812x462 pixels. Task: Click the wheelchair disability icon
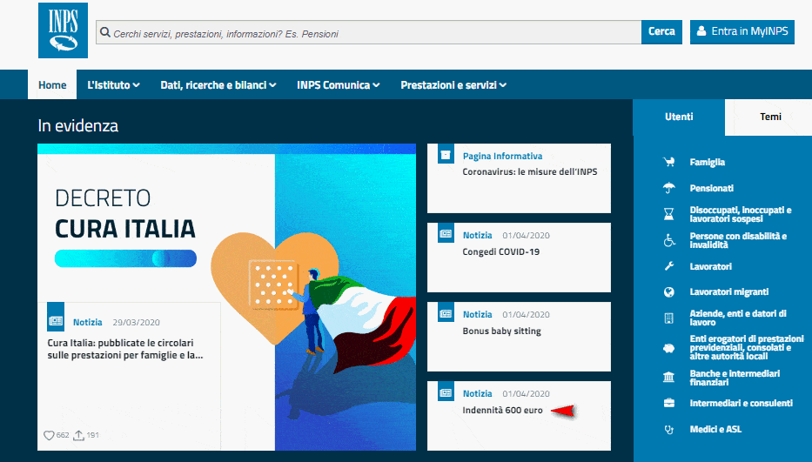tap(669, 240)
